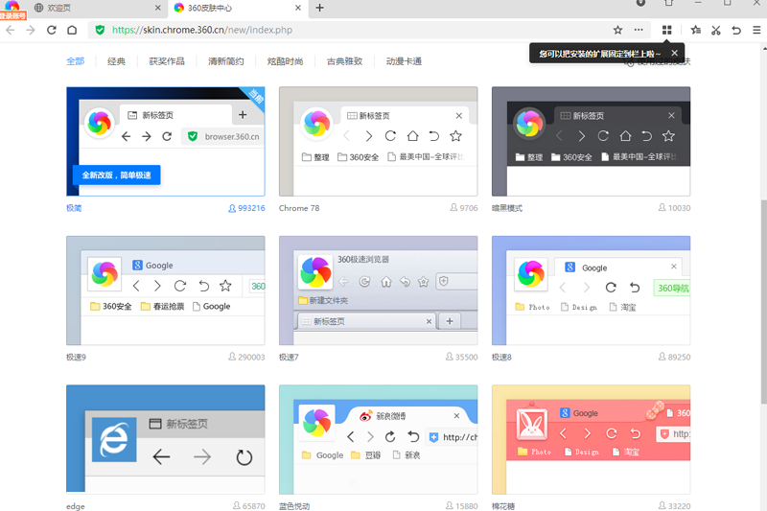
Task: Open the Chrome 78 skin thumbnail
Action: (378, 141)
